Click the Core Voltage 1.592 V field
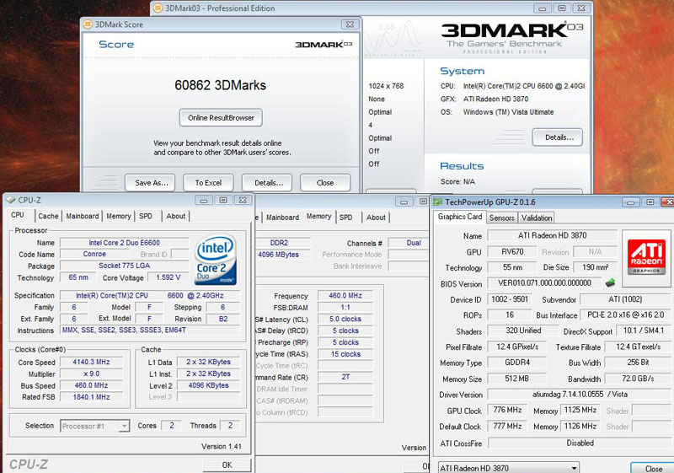The image size is (674, 473). (x=168, y=277)
